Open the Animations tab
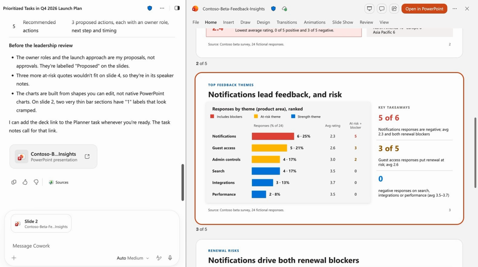Viewport: 478px width, 267px height. point(315,22)
